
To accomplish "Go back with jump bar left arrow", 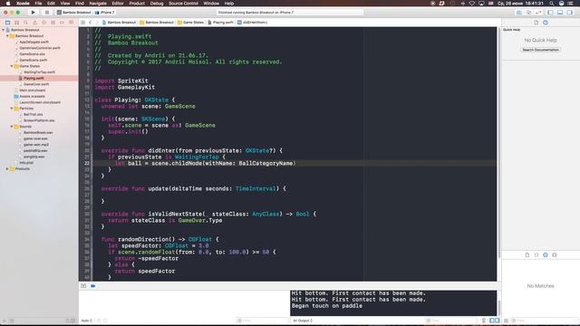I will pyautogui.click(x=91, y=23).
